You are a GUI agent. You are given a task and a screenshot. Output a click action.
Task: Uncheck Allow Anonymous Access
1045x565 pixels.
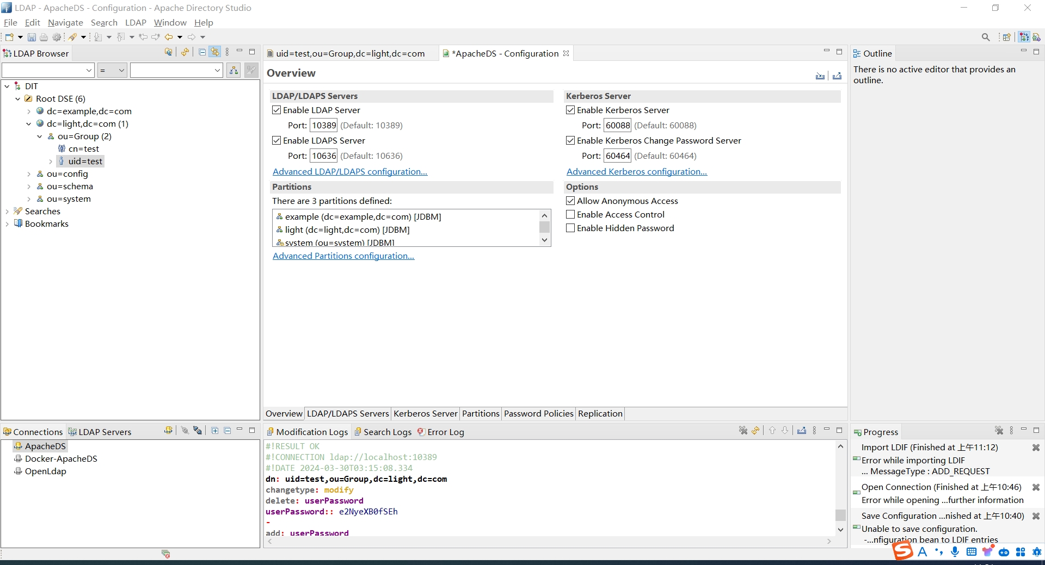[x=570, y=201]
